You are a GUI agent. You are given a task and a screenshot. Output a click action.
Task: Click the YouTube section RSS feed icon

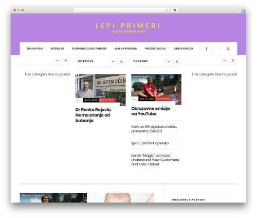pos(177,61)
